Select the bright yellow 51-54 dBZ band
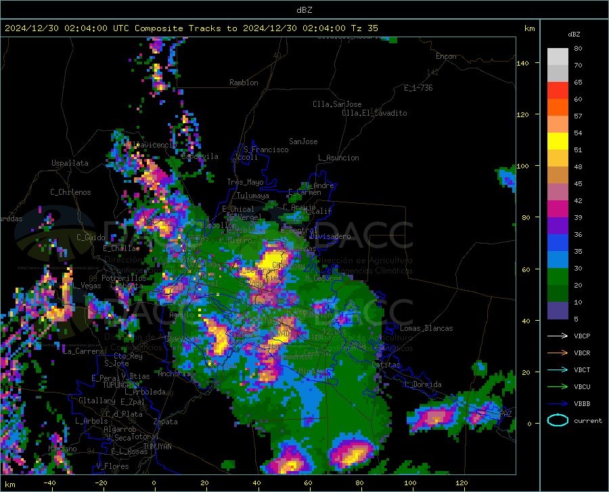 pos(558,141)
